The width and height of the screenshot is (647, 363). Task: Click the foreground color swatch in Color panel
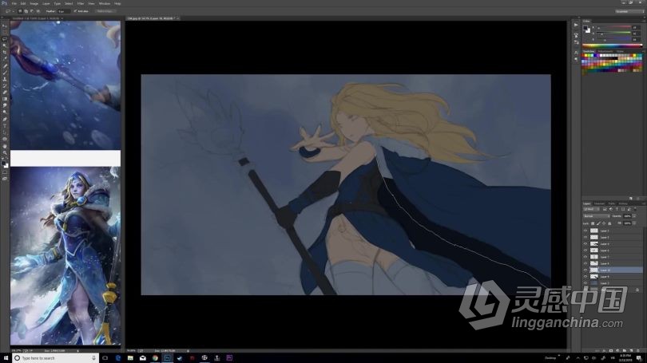coord(586,28)
